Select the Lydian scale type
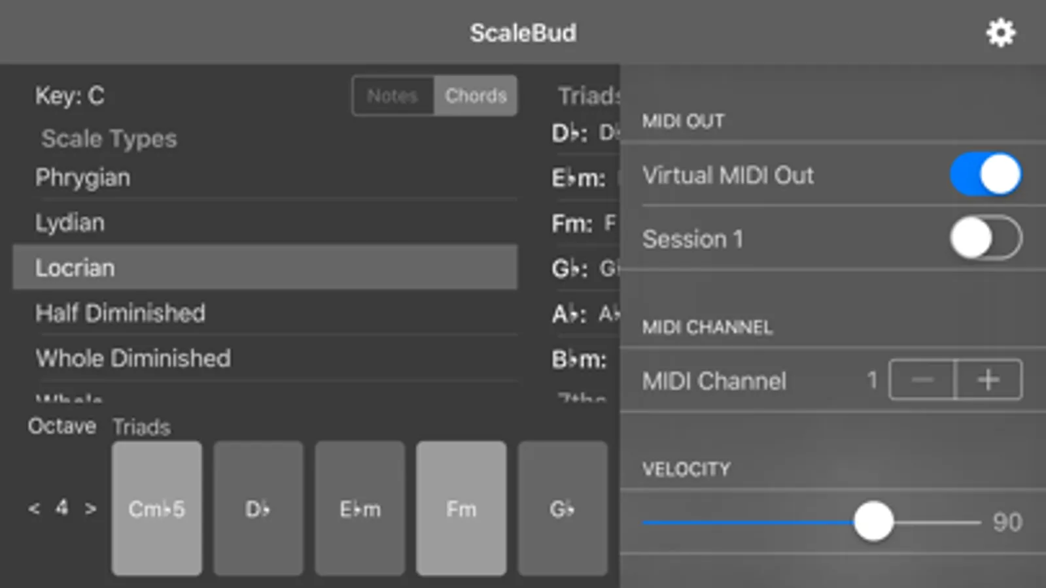 click(x=265, y=223)
